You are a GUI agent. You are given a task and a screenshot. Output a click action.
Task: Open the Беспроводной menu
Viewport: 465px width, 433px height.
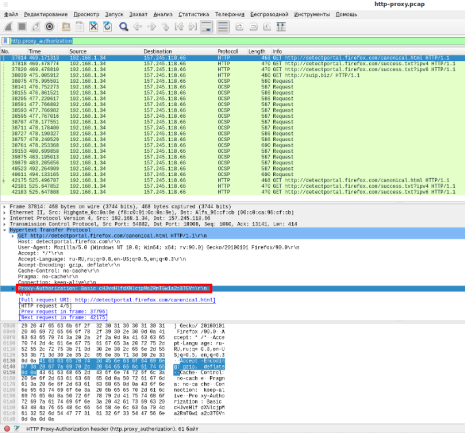point(269,14)
